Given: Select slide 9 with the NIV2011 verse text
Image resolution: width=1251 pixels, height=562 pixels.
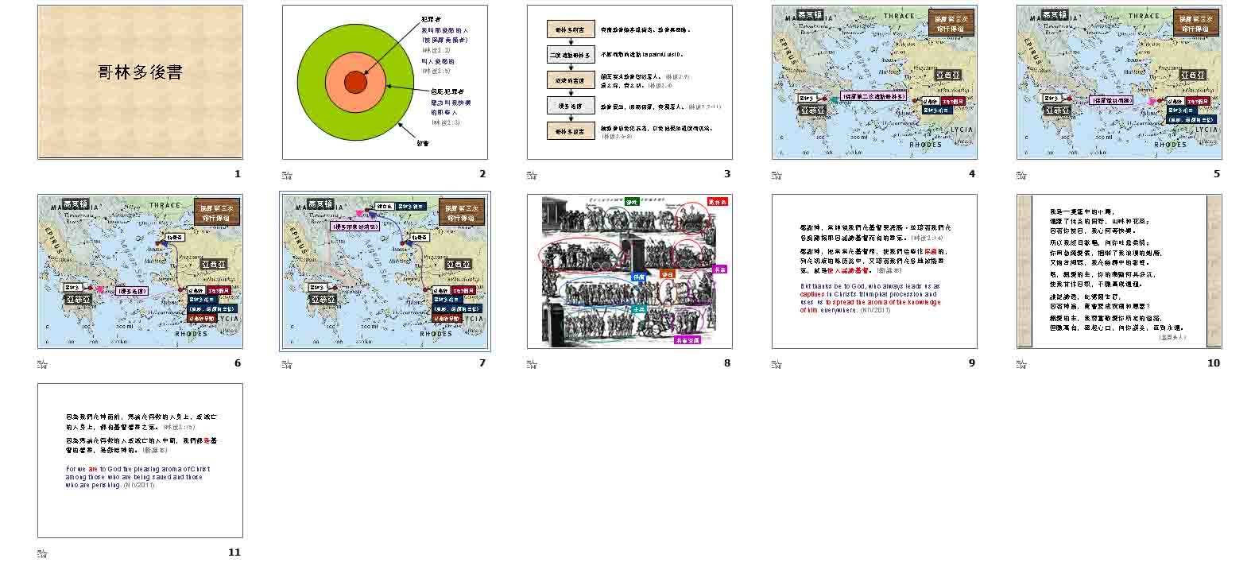Looking at the screenshot, I should click(874, 272).
